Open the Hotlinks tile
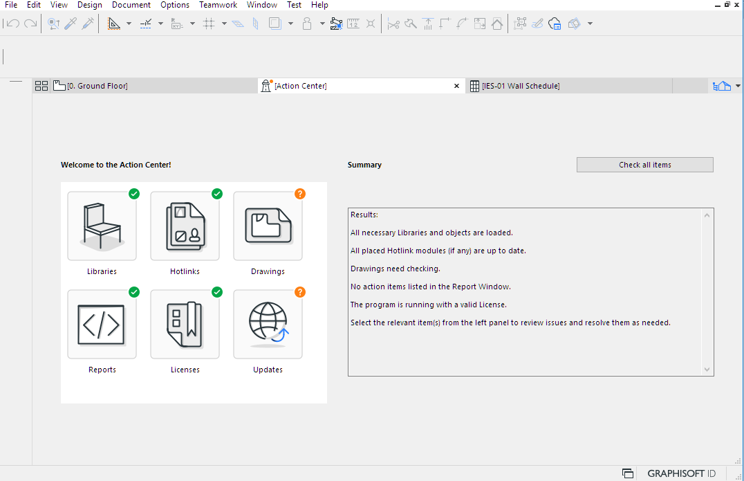744x481 pixels. point(185,226)
